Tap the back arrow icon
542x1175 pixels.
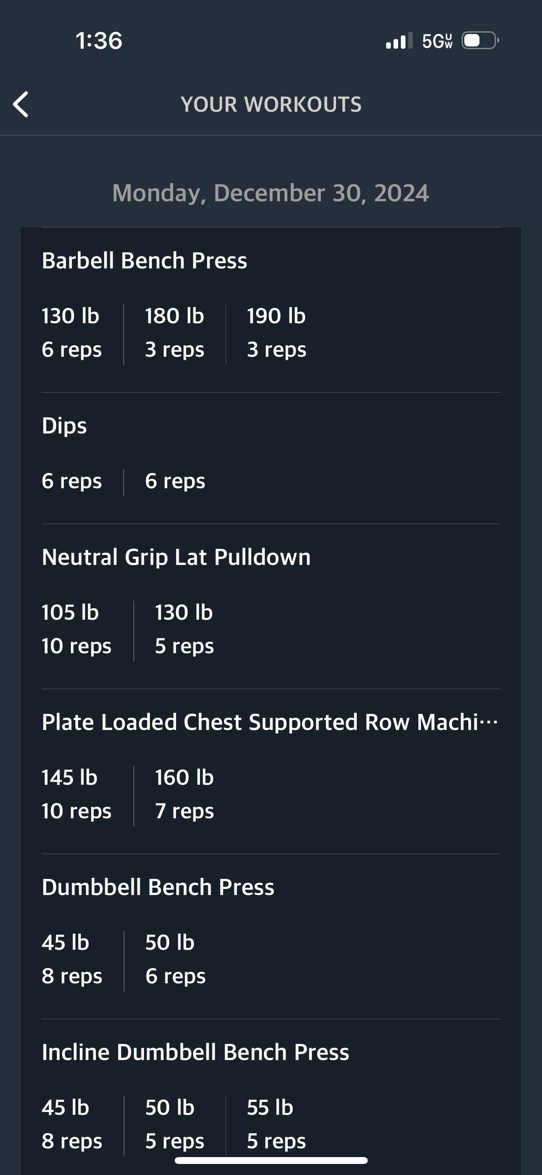(x=21, y=104)
